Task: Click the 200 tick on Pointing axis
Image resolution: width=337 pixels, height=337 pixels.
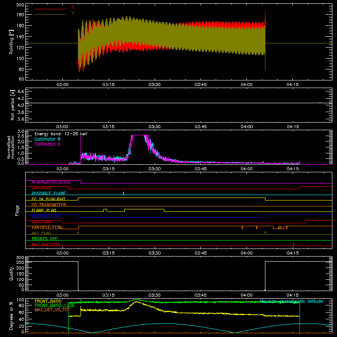Action: 20,5
